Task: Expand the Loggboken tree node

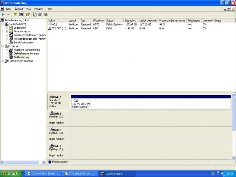Action: [7, 28]
